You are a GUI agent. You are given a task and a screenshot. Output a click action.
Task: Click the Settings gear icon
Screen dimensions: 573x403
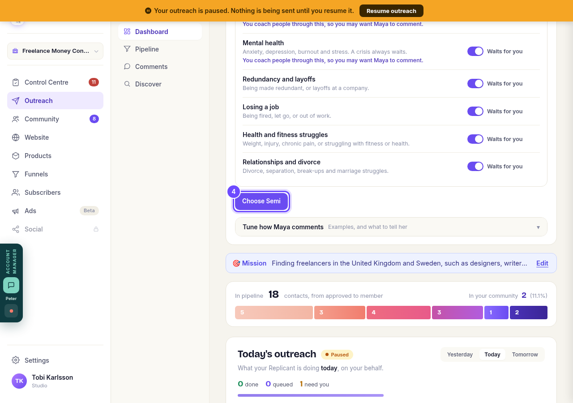[x=16, y=360]
